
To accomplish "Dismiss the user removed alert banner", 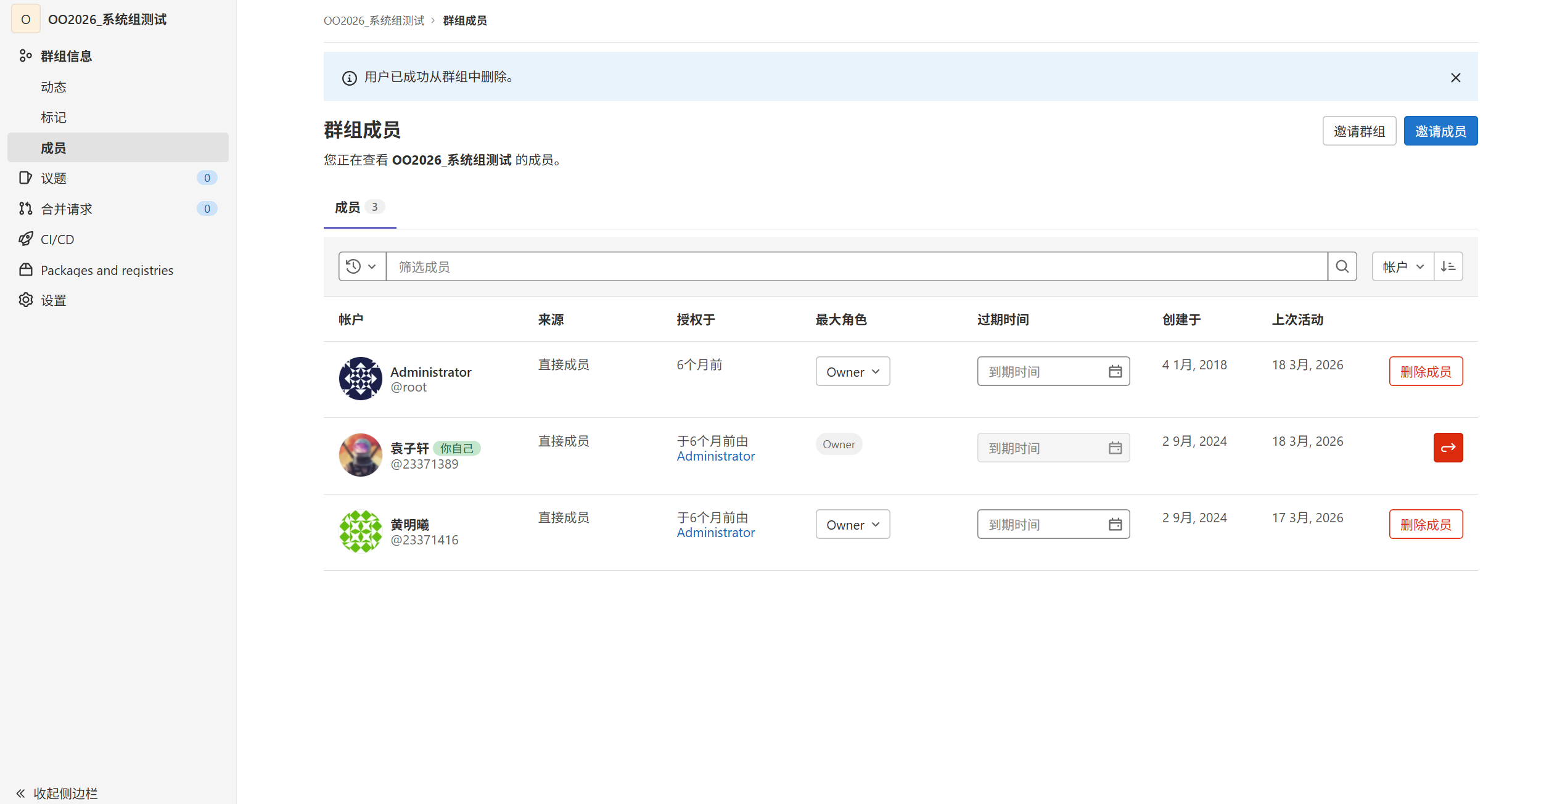I will (x=1455, y=78).
